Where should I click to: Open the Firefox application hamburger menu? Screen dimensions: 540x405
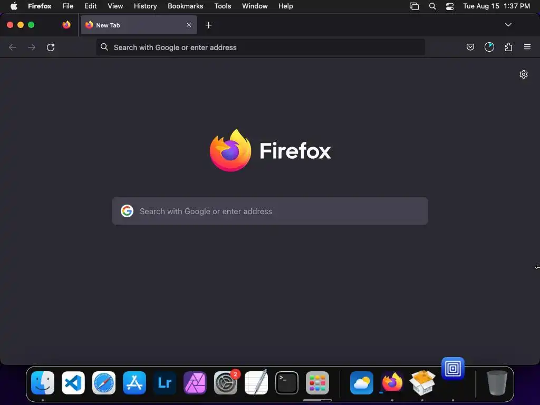(527, 47)
